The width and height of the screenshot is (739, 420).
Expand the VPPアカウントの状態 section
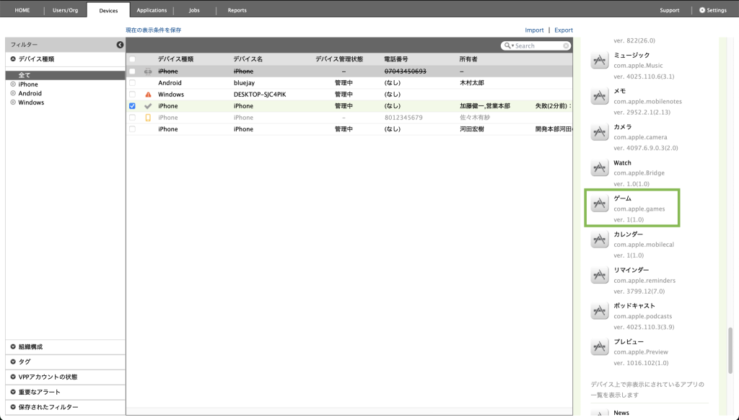(x=14, y=377)
